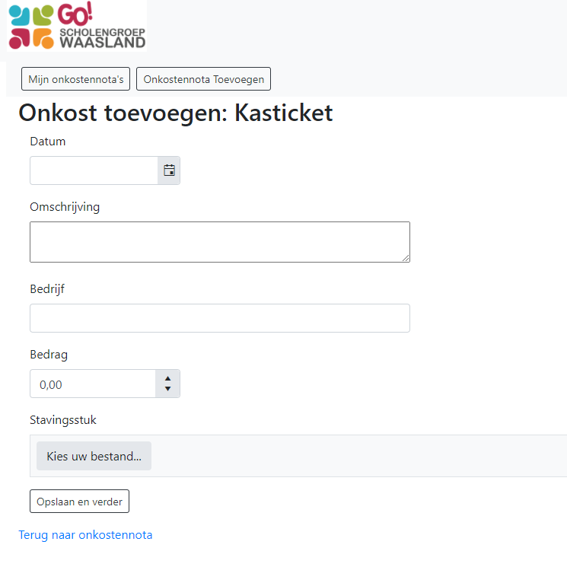Screen dimensions: 567x567
Task: Select the Bedrag amount field
Action: pos(92,384)
